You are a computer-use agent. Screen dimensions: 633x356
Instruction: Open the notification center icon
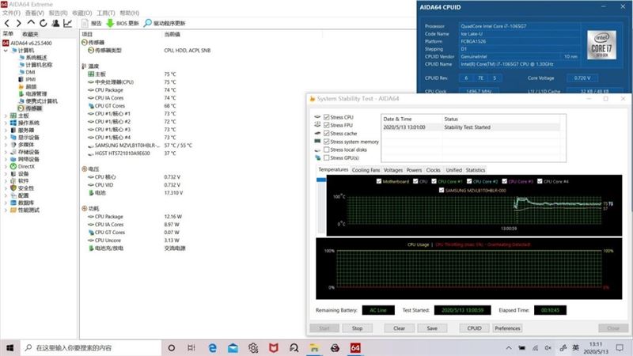tap(620, 347)
